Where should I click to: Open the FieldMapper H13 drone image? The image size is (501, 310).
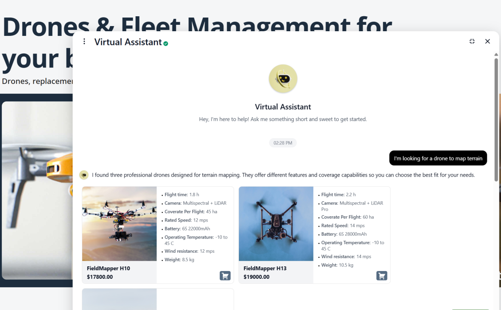276,224
